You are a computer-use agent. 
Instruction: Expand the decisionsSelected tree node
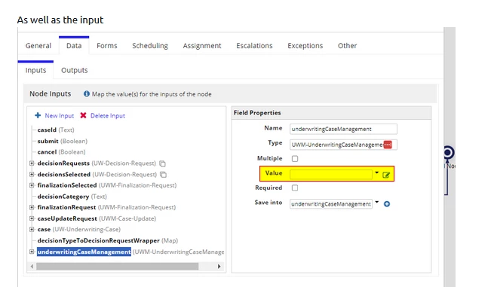[32, 174]
